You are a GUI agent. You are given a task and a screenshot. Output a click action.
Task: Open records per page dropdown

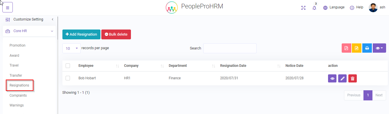pyautogui.click(x=71, y=48)
